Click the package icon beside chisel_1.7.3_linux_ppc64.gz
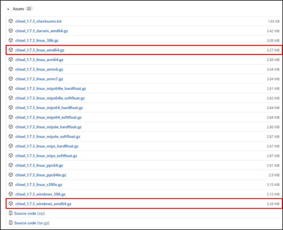Viewport: 283px width, 230px height. click(x=11, y=165)
